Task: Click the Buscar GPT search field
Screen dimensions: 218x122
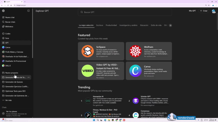Action: point(125,12)
